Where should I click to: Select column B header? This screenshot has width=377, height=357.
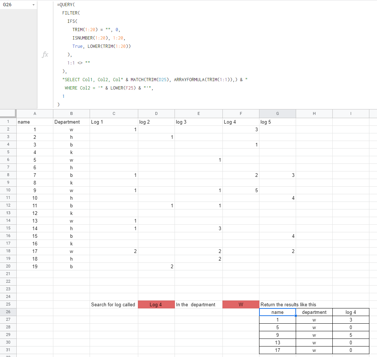tap(71, 113)
